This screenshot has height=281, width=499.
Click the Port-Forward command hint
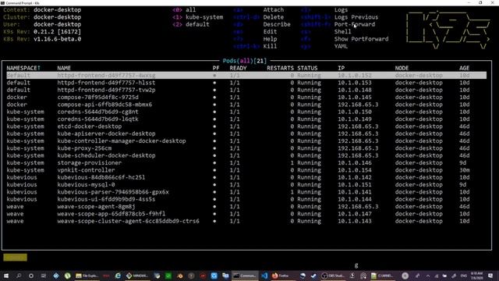(355, 24)
